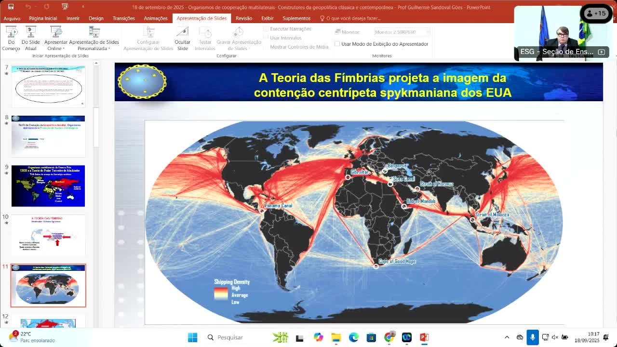This screenshot has width=617, height=347.
Task: Open Microsoft Store from the taskbar
Action: [x=371, y=337]
